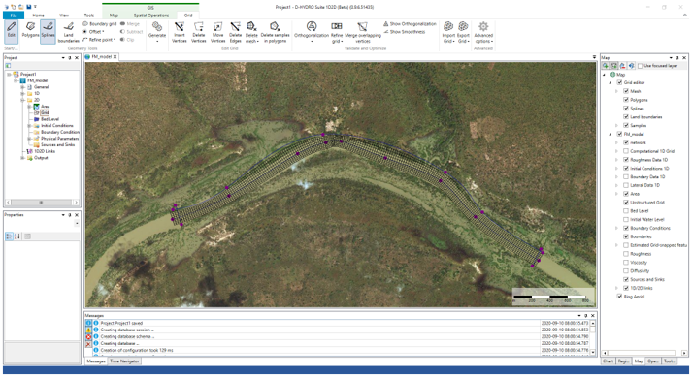Select the Splines geometry tool
Viewport: 692px width, 377px height.
tap(48, 31)
